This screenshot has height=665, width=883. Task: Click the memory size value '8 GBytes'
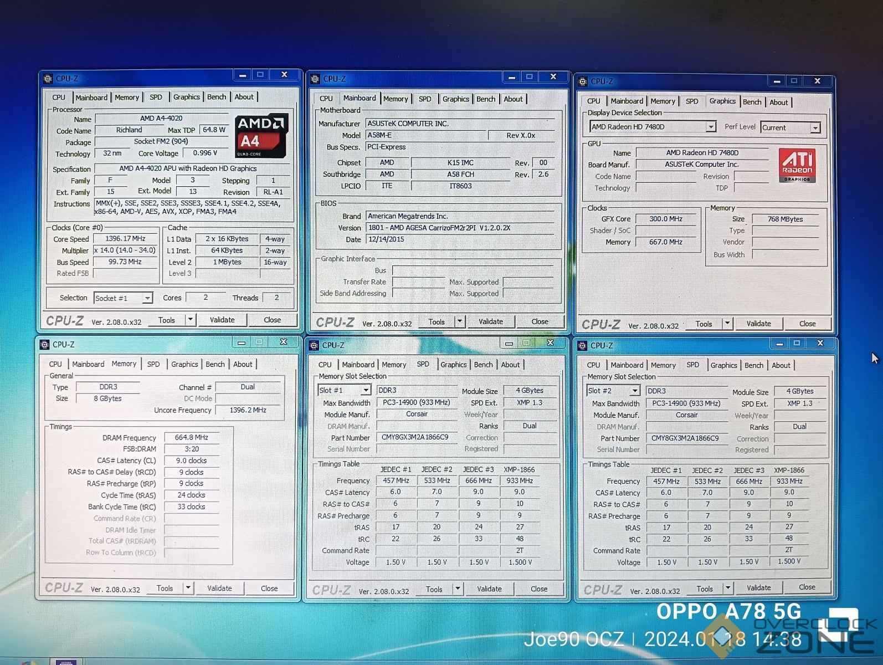click(107, 398)
